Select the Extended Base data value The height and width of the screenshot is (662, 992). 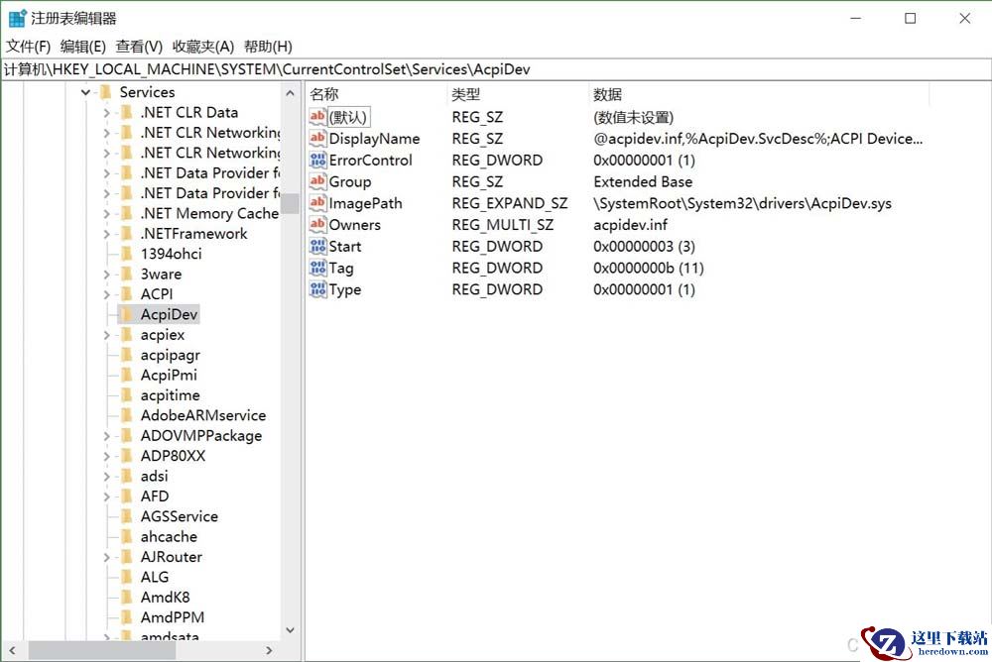[x=643, y=182]
